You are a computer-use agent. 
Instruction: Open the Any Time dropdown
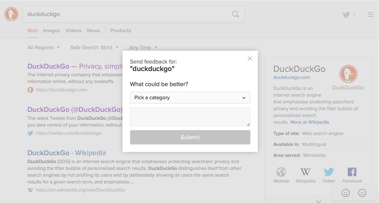[x=143, y=47]
